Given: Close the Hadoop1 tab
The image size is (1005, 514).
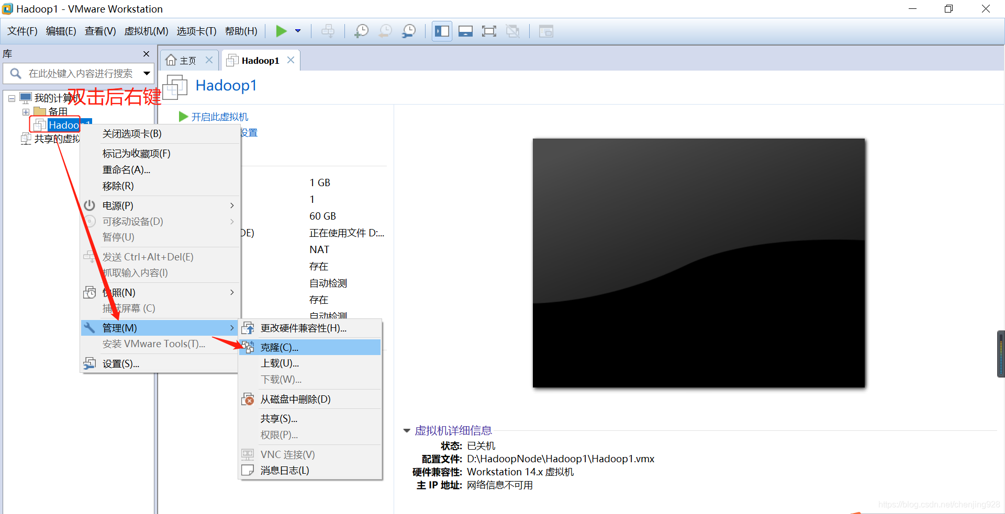Looking at the screenshot, I should click(x=291, y=60).
